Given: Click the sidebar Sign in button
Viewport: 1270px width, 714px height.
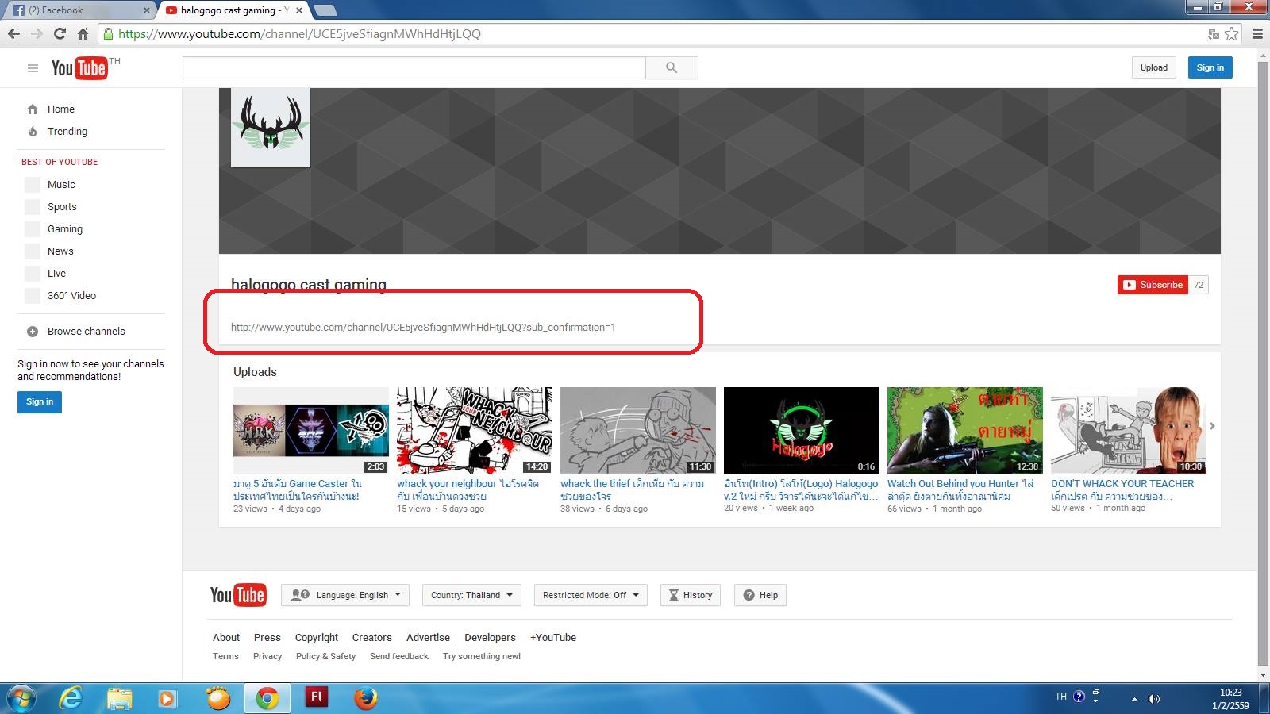Looking at the screenshot, I should pyautogui.click(x=40, y=402).
